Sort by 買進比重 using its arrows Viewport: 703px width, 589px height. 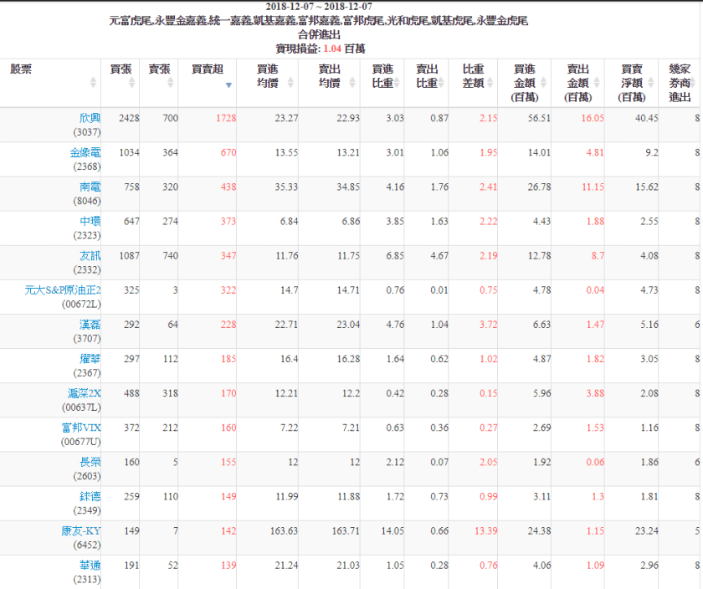tap(397, 83)
